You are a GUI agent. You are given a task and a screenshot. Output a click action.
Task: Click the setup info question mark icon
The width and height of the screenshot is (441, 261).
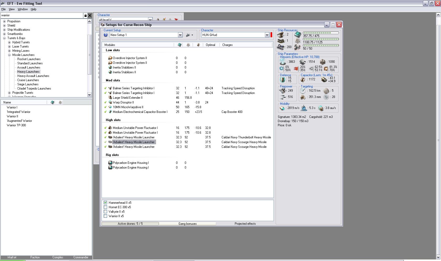coord(106,35)
